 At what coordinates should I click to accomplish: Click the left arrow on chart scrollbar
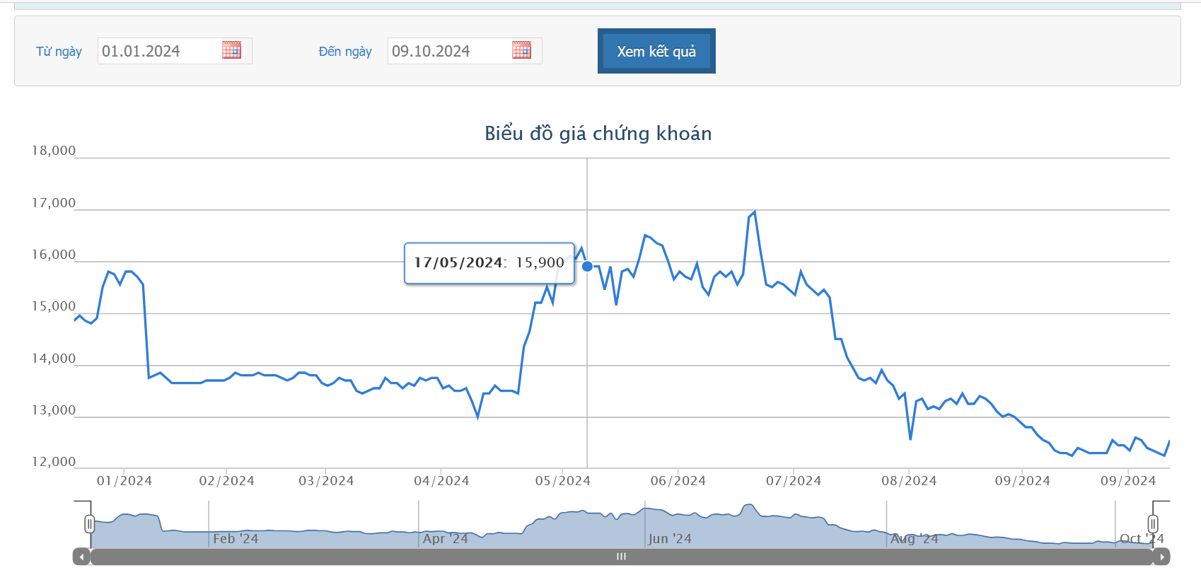click(82, 557)
